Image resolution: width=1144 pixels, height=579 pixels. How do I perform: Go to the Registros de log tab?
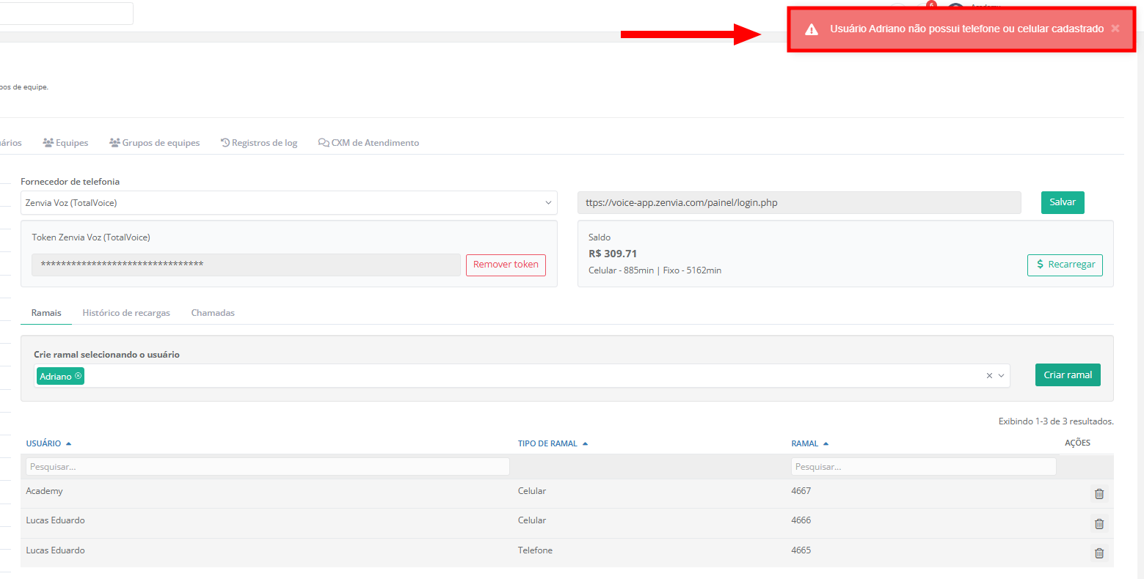click(x=259, y=143)
